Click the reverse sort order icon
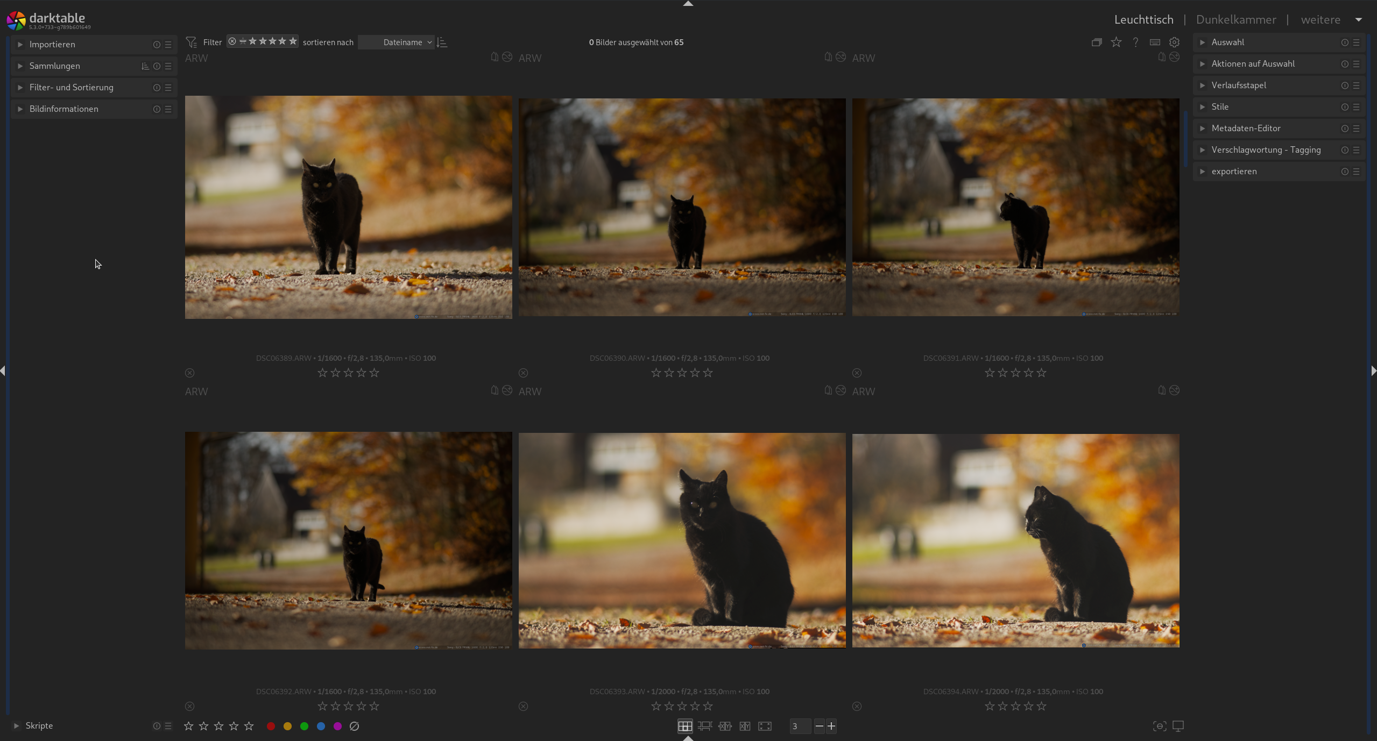Image resolution: width=1377 pixels, height=741 pixels. point(442,42)
